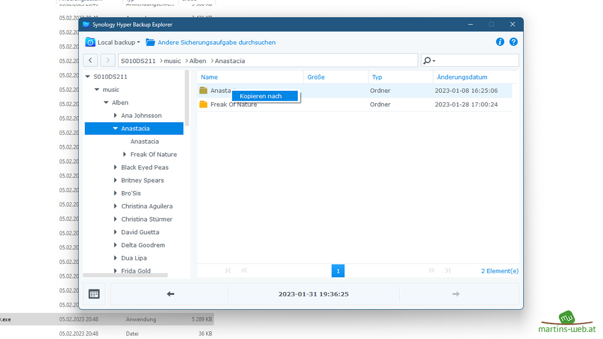Collapse the S010DS211 tree node
Image resolution: width=603 pixels, height=339 pixels.
pos(88,77)
